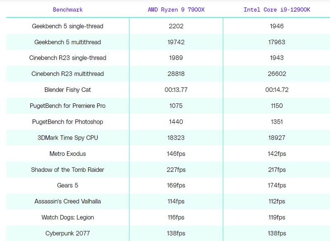330x241 pixels.
Task: Click the Intel Core i9-12900K column header
Action: click(277, 10)
